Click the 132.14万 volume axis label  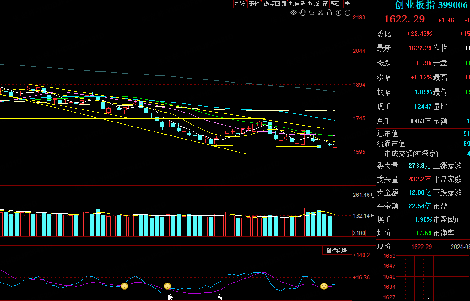(x=364, y=216)
